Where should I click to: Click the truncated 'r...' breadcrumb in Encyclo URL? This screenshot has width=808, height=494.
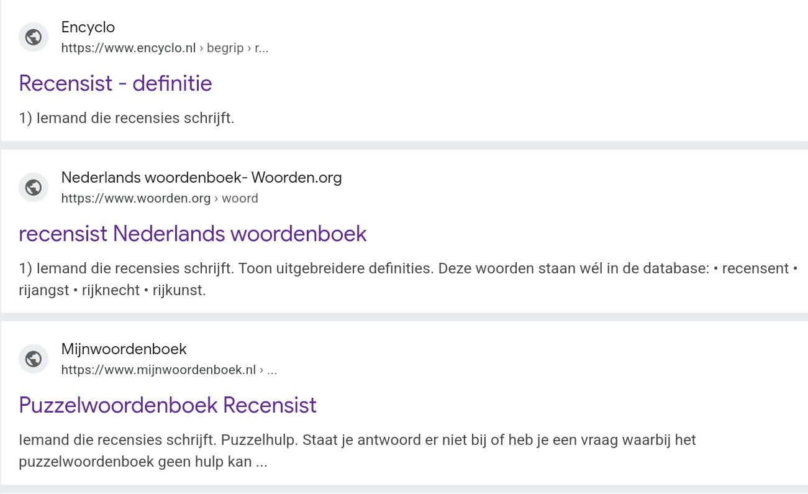pos(262,48)
